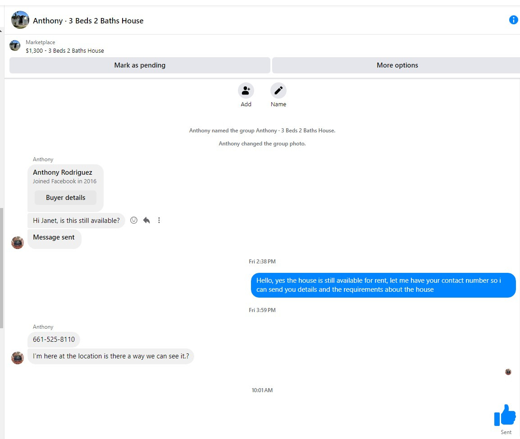This screenshot has width=520, height=439.
Task: Click Mark as pending button
Action: (x=140, y=65)
